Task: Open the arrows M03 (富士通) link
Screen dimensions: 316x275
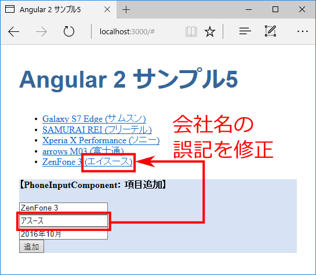Action: click(83, 151)
